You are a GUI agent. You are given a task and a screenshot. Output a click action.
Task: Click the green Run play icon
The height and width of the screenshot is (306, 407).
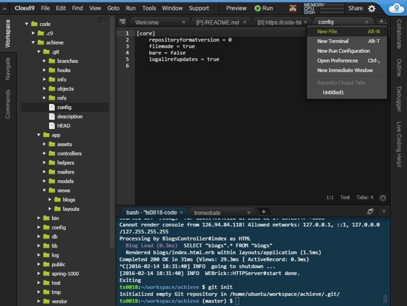click(257, 8)
